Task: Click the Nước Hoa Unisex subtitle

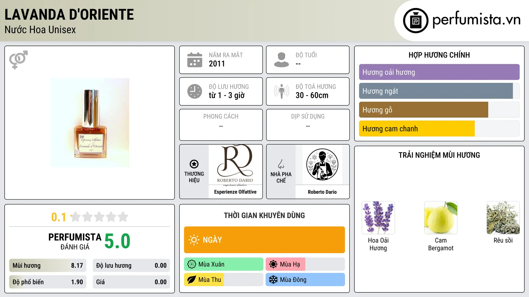Action: click(40, 30)
